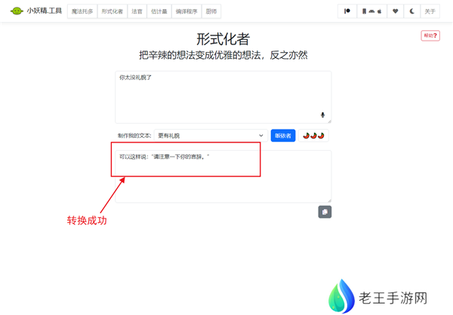The image size is (453, 315).
Task: Toggle dark mode with the moon icon
Action: coord(412,11)
